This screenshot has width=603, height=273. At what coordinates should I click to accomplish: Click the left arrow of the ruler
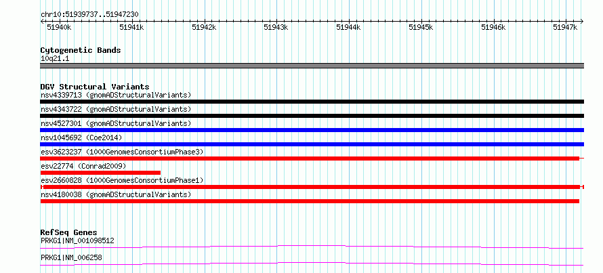coord(42,21)
